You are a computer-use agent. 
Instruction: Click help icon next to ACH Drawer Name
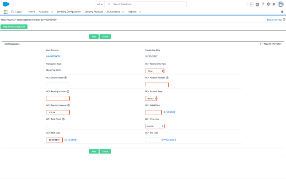click(x=65, y=78)
